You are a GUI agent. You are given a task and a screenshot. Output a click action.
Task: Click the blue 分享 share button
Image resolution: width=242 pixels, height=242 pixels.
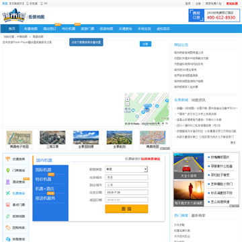coord(145,44)
